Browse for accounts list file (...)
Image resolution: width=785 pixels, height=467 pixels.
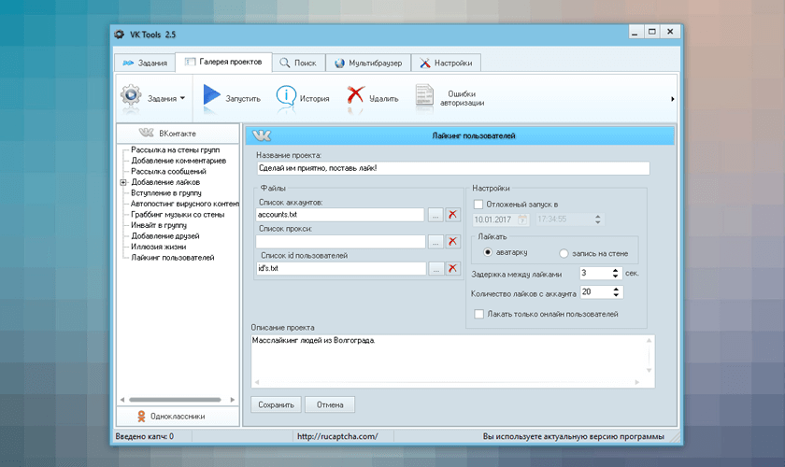(435, 215)
